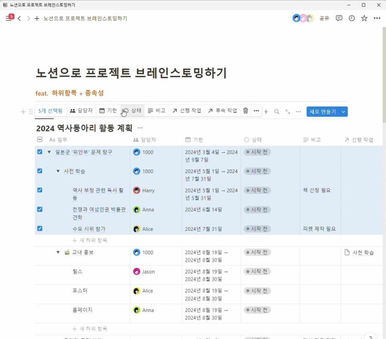Viewport: 386px width, 339px height.
Task: Open the page more-options ellipsis top right
Action: tap(377, 18)
